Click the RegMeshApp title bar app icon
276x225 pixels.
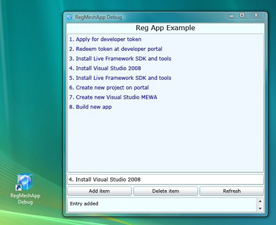point(69,17)
